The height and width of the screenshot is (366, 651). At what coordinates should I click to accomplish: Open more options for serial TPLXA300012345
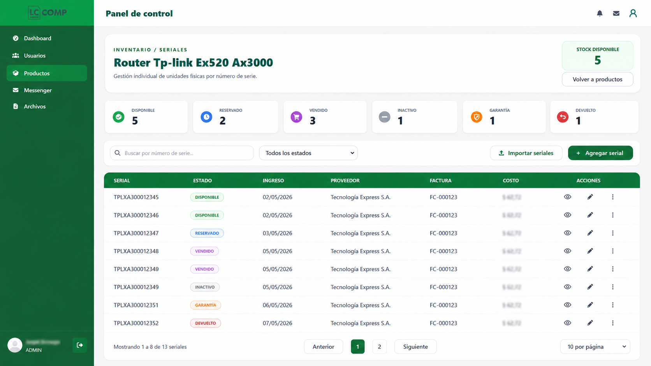[613, 197]
